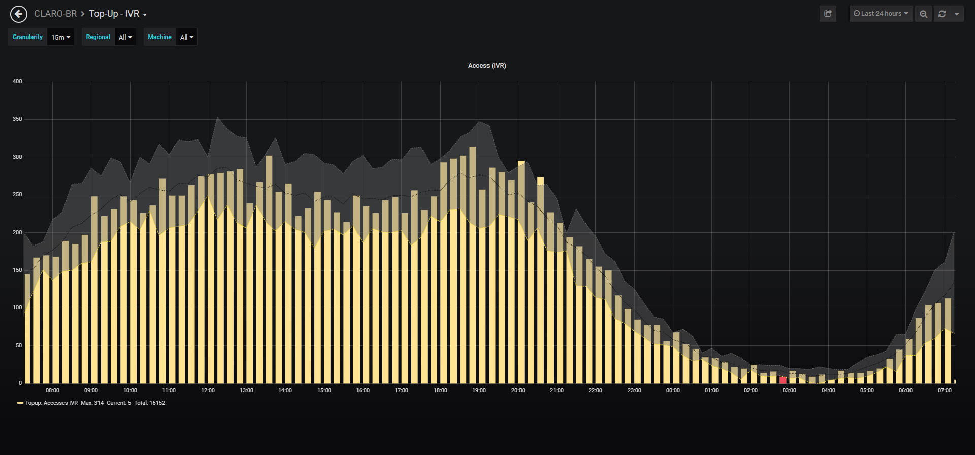Open the Regional All dropdown
Image resolution: width=975 pixels, height=455 pixels.
click(125, 37)
